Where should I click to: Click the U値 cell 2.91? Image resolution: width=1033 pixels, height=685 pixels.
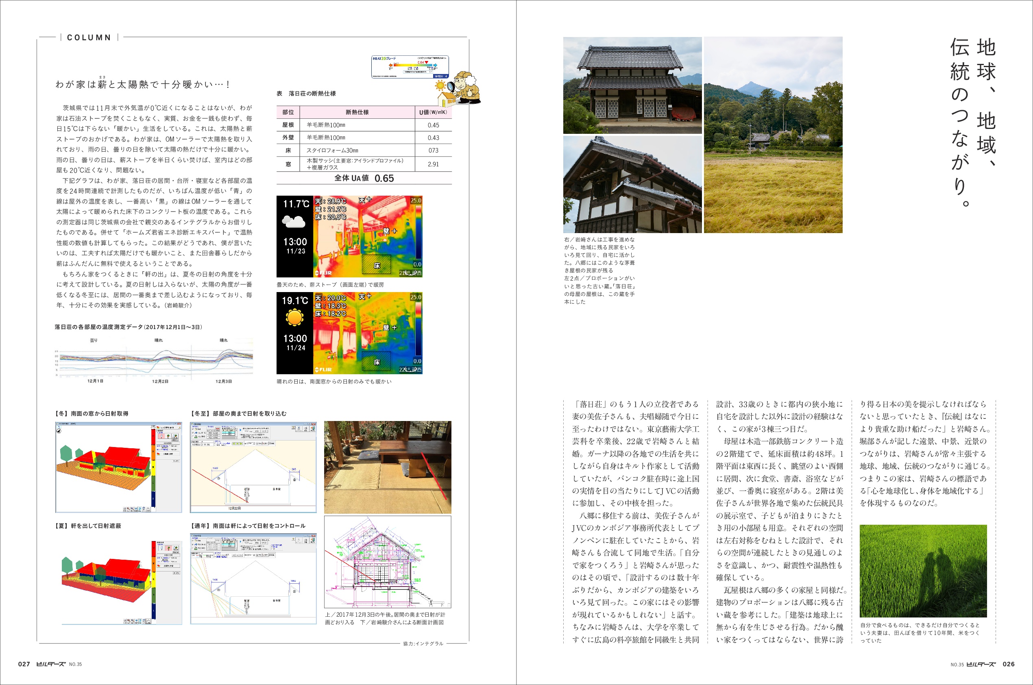[433, 164]
